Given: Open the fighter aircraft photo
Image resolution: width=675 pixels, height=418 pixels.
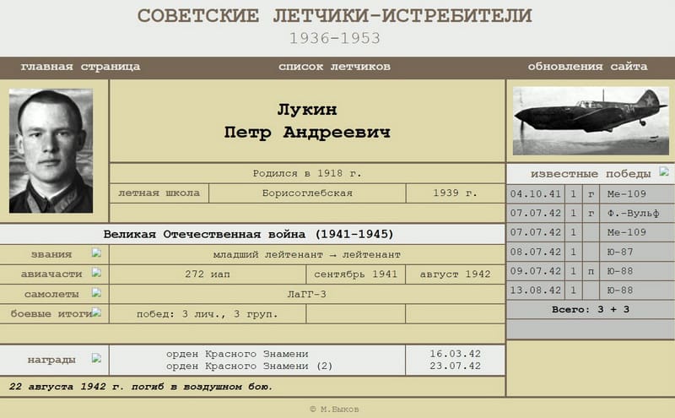Looking at the screenshot, I should click(591, 121).
